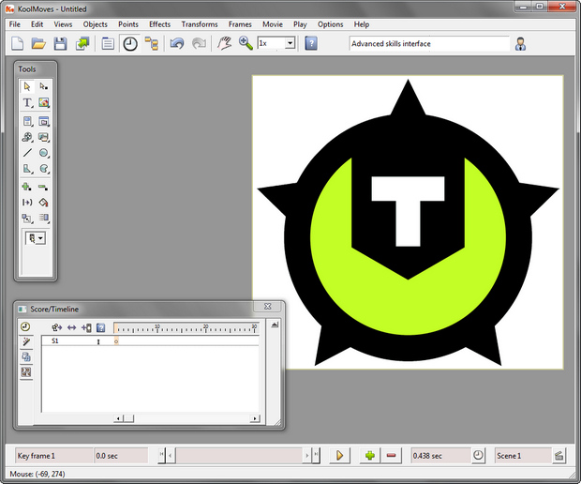The image size is (581, 484).
Task: Click the timeline ruler at frame 10
Action: (x=157, y=328)
